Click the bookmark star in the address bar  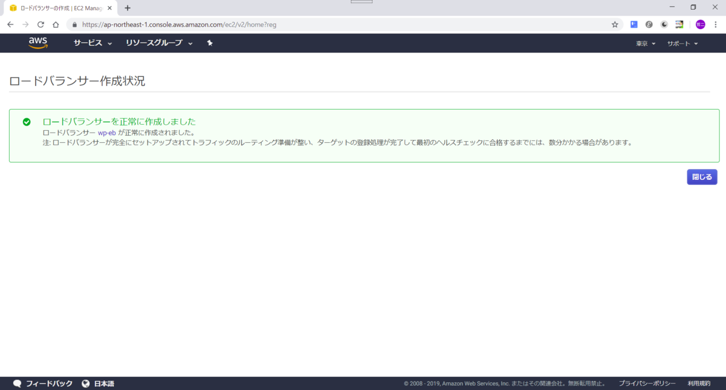614,24
